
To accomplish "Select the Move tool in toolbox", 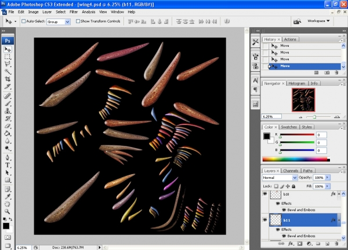I will tap(8, 49).
